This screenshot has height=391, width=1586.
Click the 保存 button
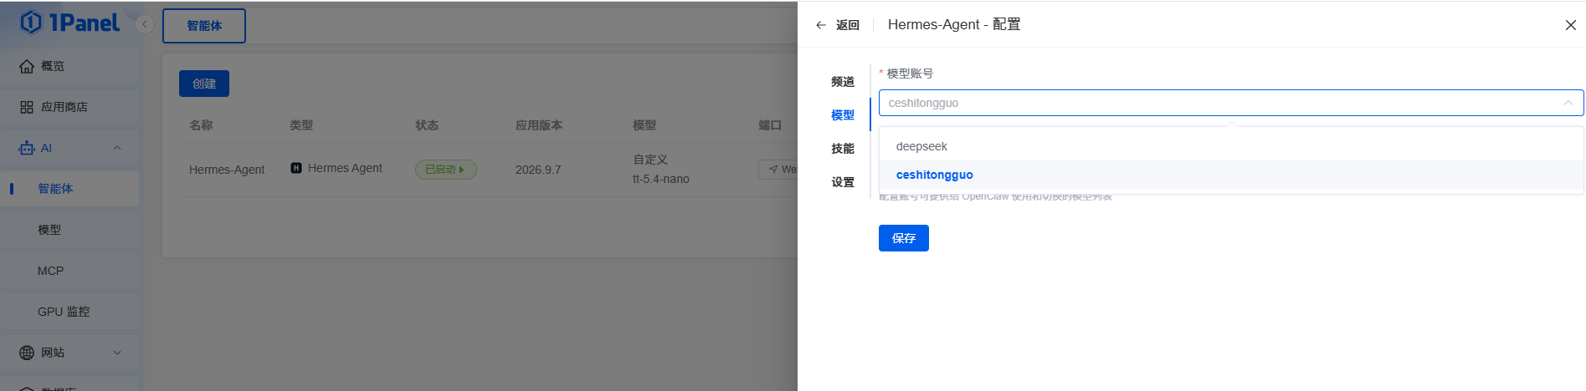904,238
